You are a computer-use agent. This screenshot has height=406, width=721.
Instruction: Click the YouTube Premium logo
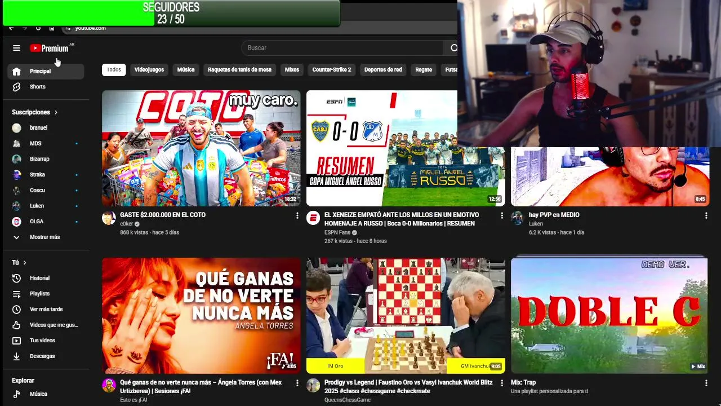(50, 48)
